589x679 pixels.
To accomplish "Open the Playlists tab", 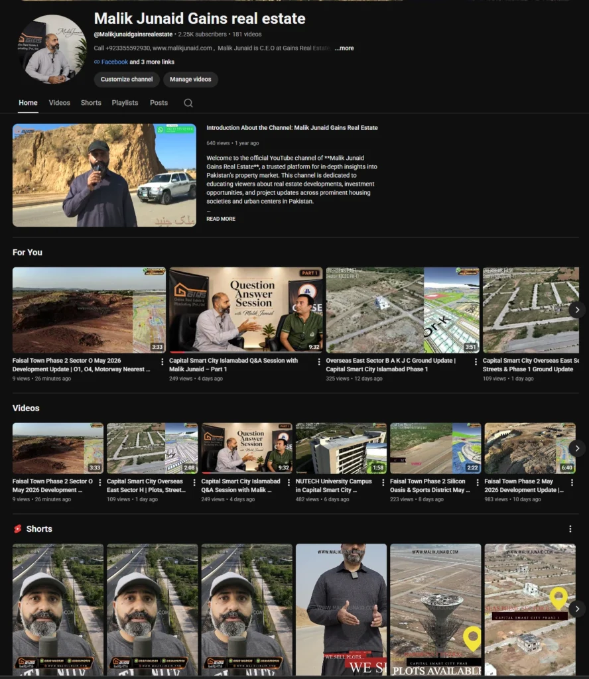I will click(x=125, y=103).
